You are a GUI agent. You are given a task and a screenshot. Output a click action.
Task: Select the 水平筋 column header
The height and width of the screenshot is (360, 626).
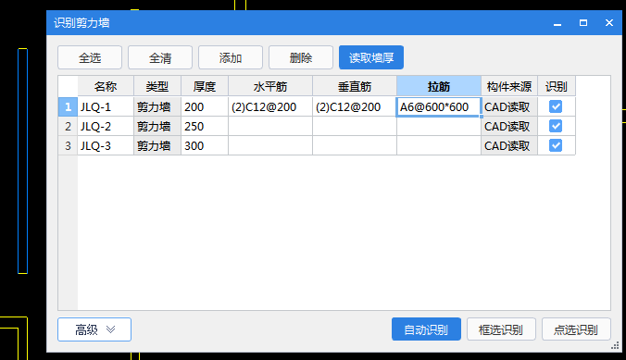pos(270,86)
